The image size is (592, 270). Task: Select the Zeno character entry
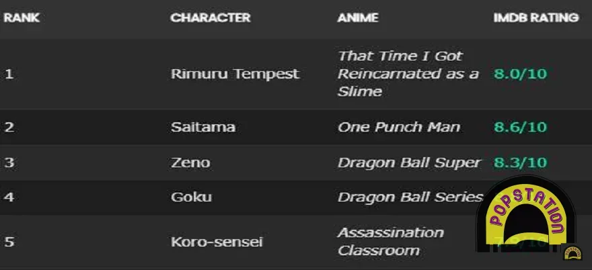[190, 163]
